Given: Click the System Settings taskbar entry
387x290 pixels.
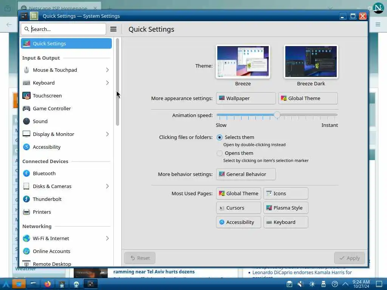Looking at the screenshot, I should (91, 284).
